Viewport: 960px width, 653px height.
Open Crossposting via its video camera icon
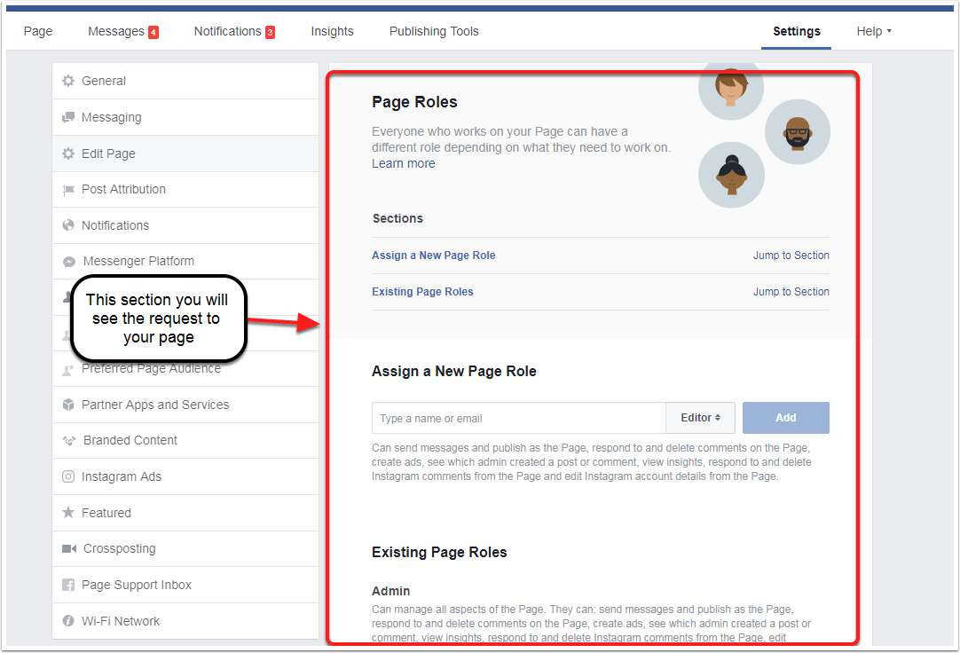69,548
